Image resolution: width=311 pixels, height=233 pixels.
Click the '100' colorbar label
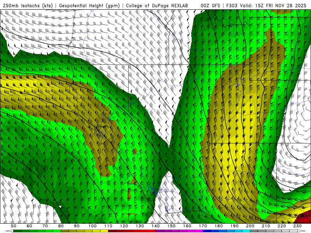[93, 226]
